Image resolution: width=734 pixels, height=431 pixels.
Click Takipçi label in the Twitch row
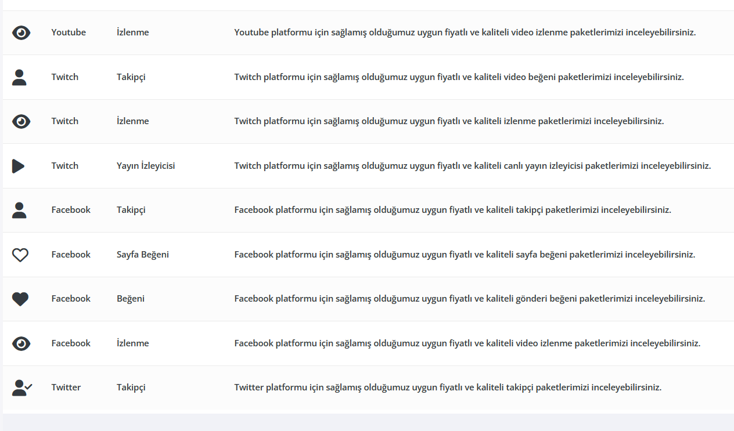click(131, 77)
